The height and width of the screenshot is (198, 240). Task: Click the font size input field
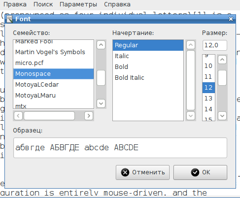click(215, 45)
